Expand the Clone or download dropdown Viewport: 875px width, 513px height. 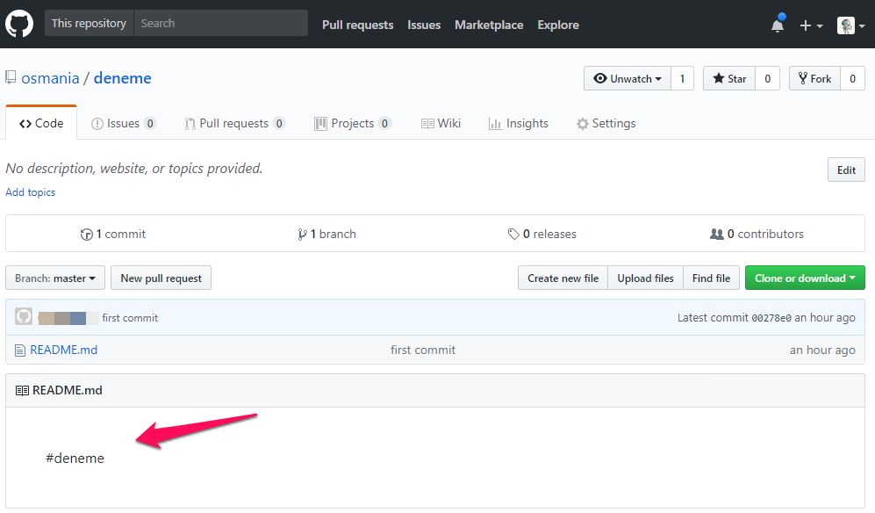pyautogui.click(x=805, y=278)
